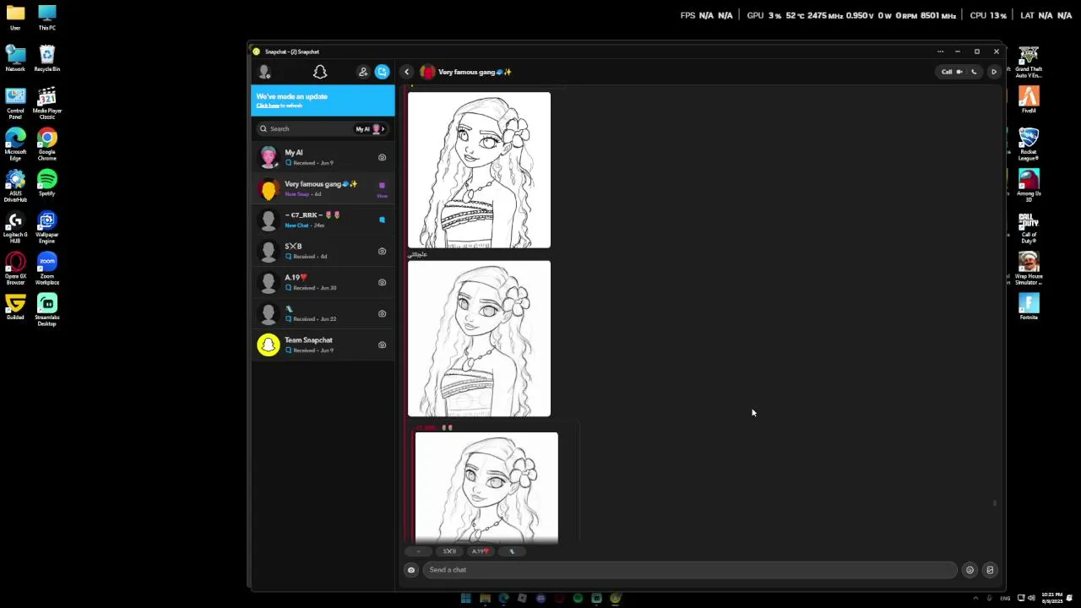This screenshot has width=1081, height=608.
Task: Open the snap play button in header
Action: point(993,72)
